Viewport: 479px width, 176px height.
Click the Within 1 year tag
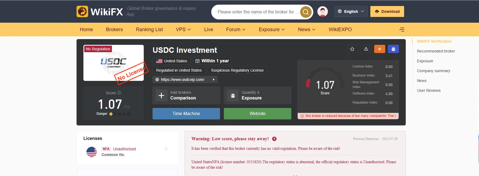(212, 61)
